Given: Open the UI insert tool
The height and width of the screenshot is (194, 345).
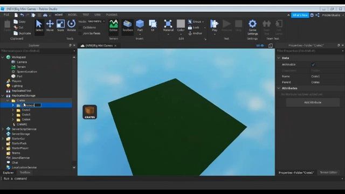Looking at the screenshot, I should pos(153,26).
